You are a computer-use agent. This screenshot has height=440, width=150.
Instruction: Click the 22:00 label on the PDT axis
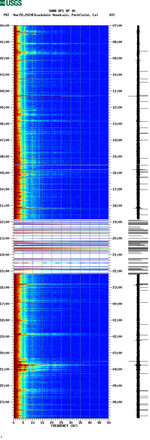tap(5, 386)
